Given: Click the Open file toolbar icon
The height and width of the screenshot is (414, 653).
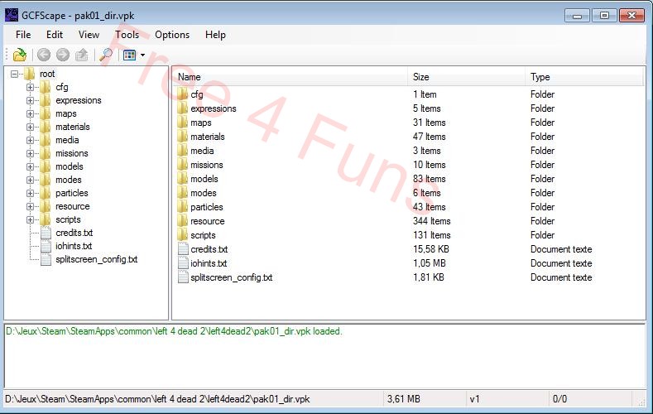Looking at the screenshot, I should click(x=19, y=55).
